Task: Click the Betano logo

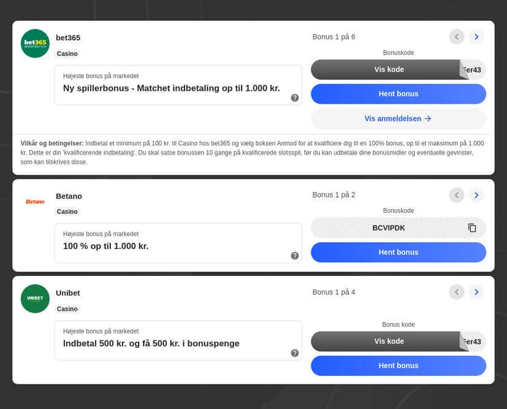Action: tap(35, 202)
